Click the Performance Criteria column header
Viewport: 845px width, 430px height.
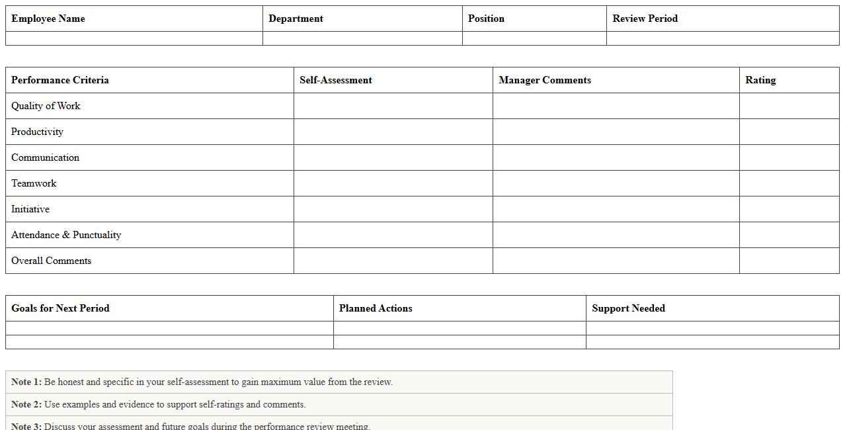click(x=60, y=80)
